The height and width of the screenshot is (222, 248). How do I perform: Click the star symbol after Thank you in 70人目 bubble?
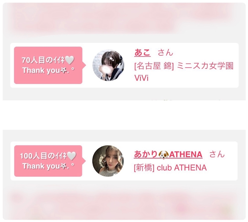63,70
